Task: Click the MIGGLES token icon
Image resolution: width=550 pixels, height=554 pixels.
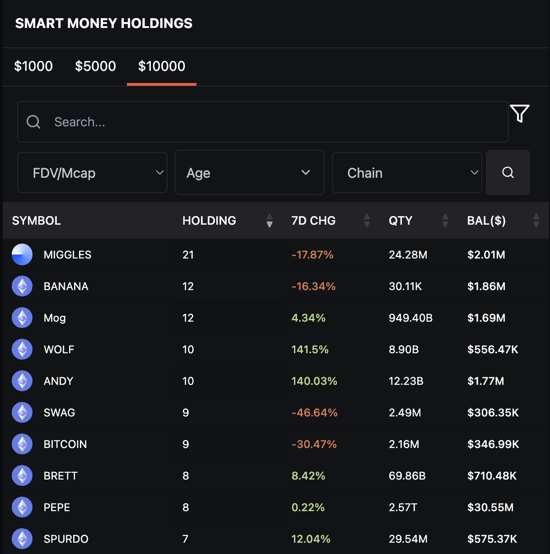Action: point(22,254)
